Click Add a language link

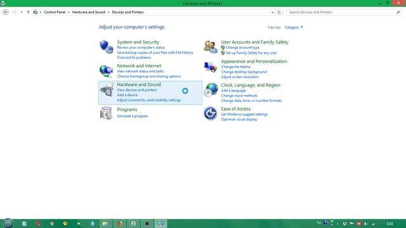click(x=233, y=91)
